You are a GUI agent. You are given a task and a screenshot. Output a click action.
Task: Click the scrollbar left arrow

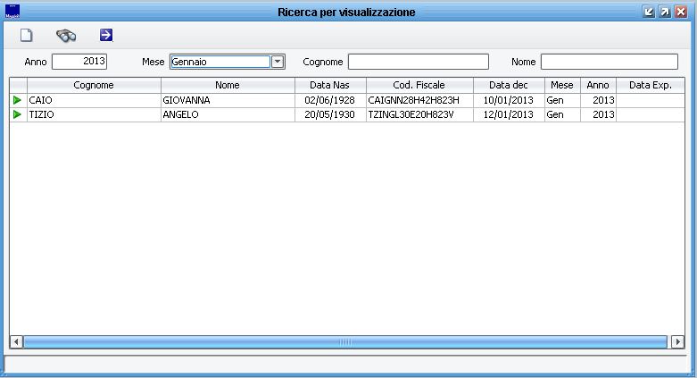pyautogui.click(x=16, y=341)
